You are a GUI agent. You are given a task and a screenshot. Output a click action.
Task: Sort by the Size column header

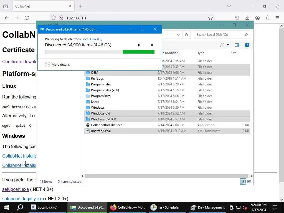(x=240, y=53)
